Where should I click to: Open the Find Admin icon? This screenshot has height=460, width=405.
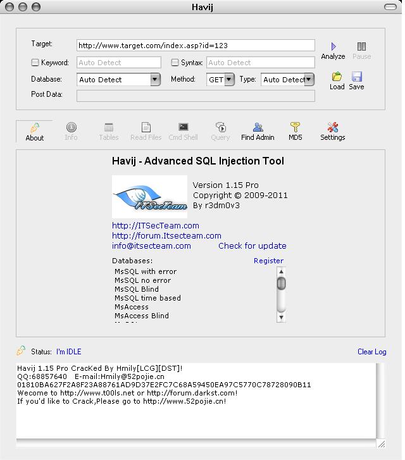pyautogui.click(x=258, y=127)
